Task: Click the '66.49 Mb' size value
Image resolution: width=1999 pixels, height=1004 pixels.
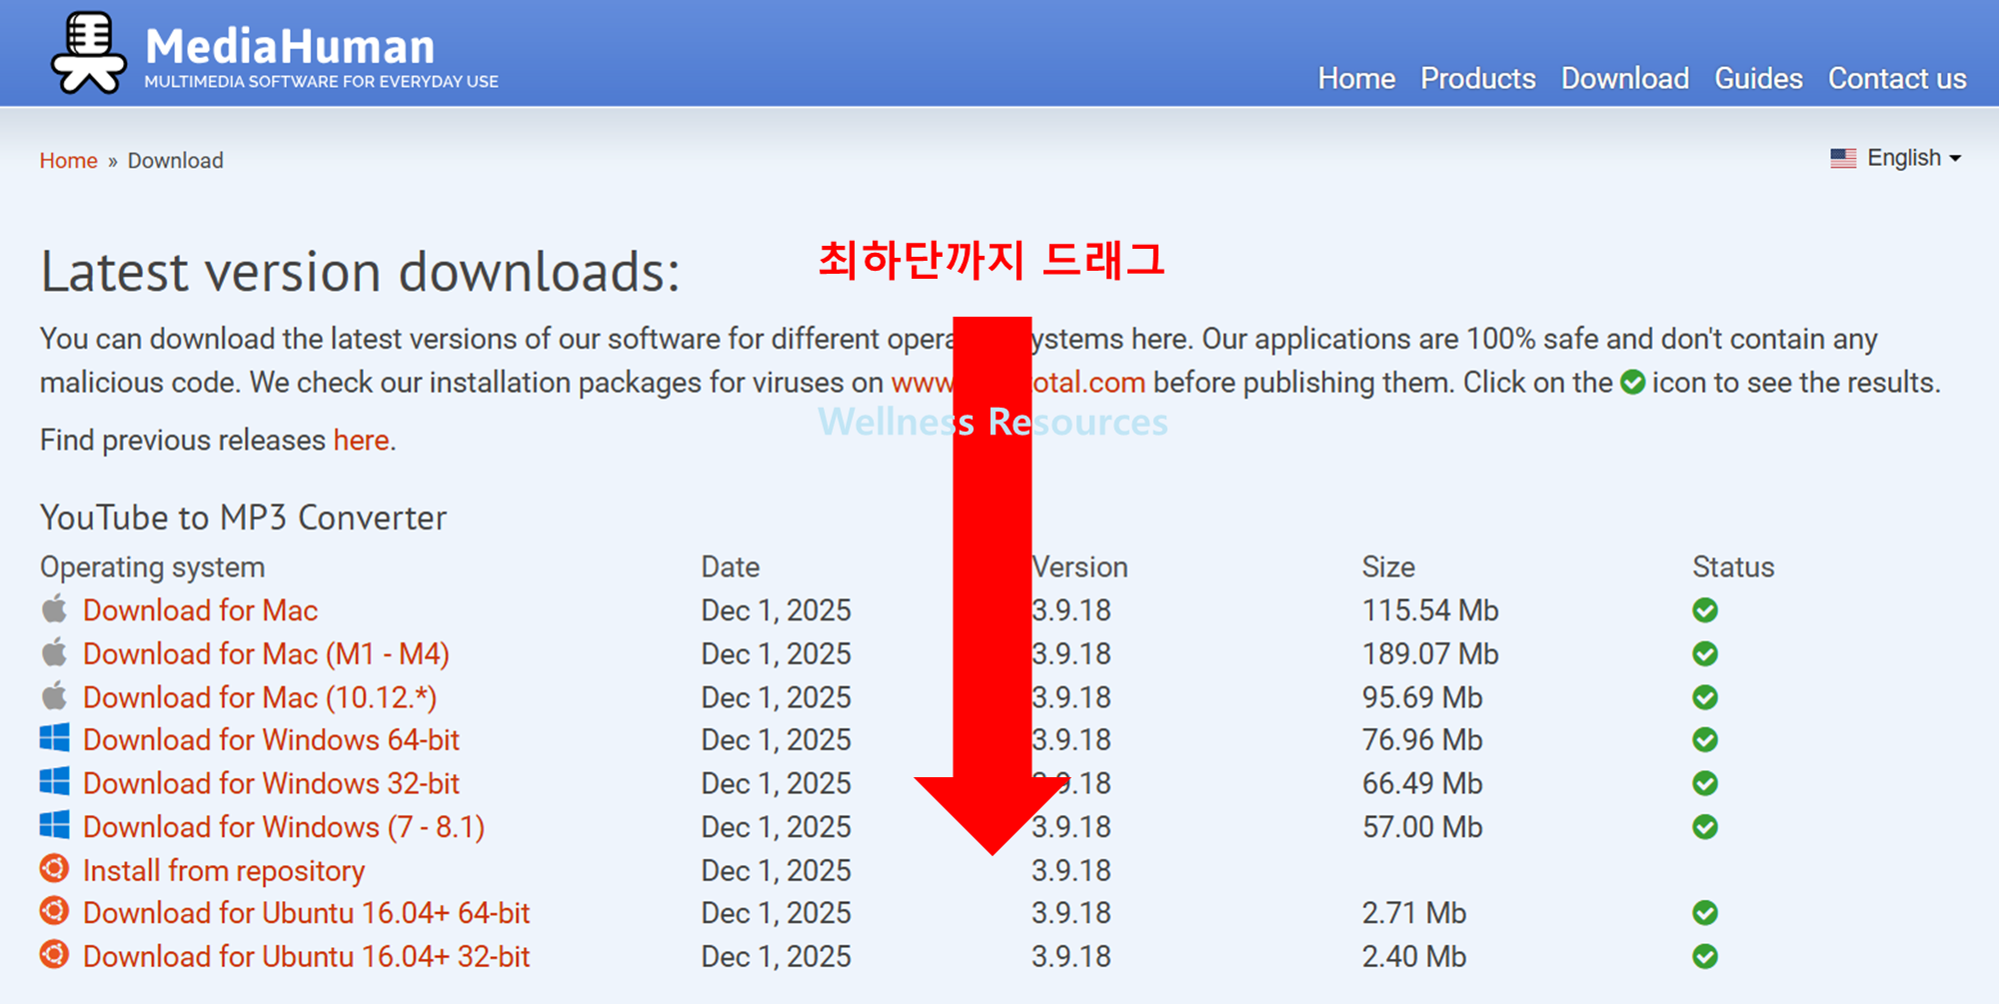Action: (1422, 783)
